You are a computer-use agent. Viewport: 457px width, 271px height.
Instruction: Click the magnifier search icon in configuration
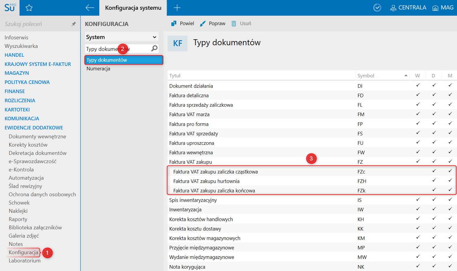click(154, 48)
